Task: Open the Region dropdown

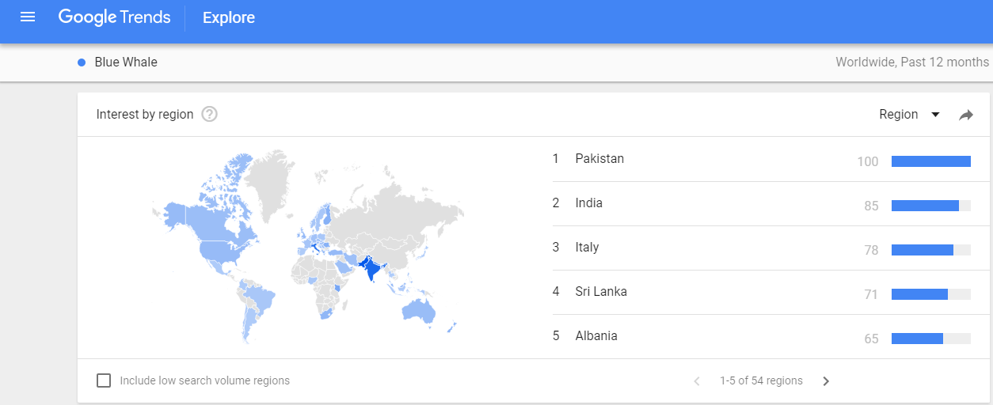Action: 909,115
